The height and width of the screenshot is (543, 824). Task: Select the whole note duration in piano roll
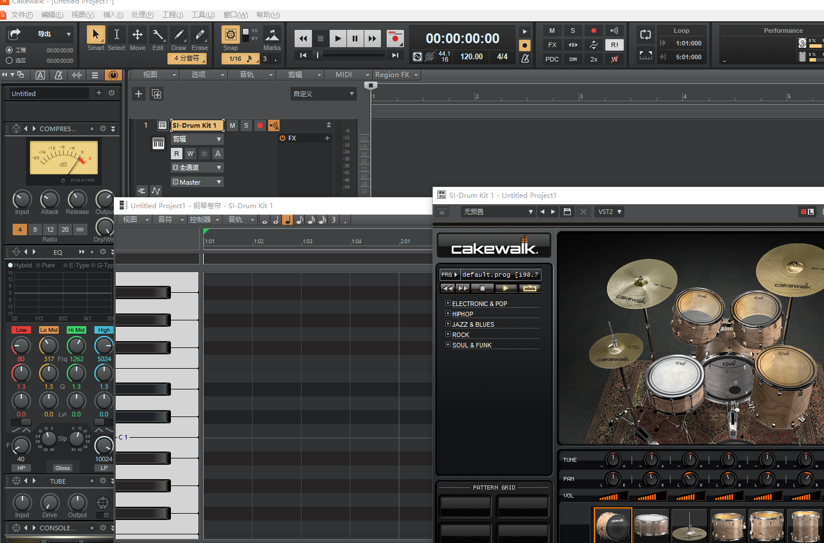pyautogui.click(x=264, y=220)
